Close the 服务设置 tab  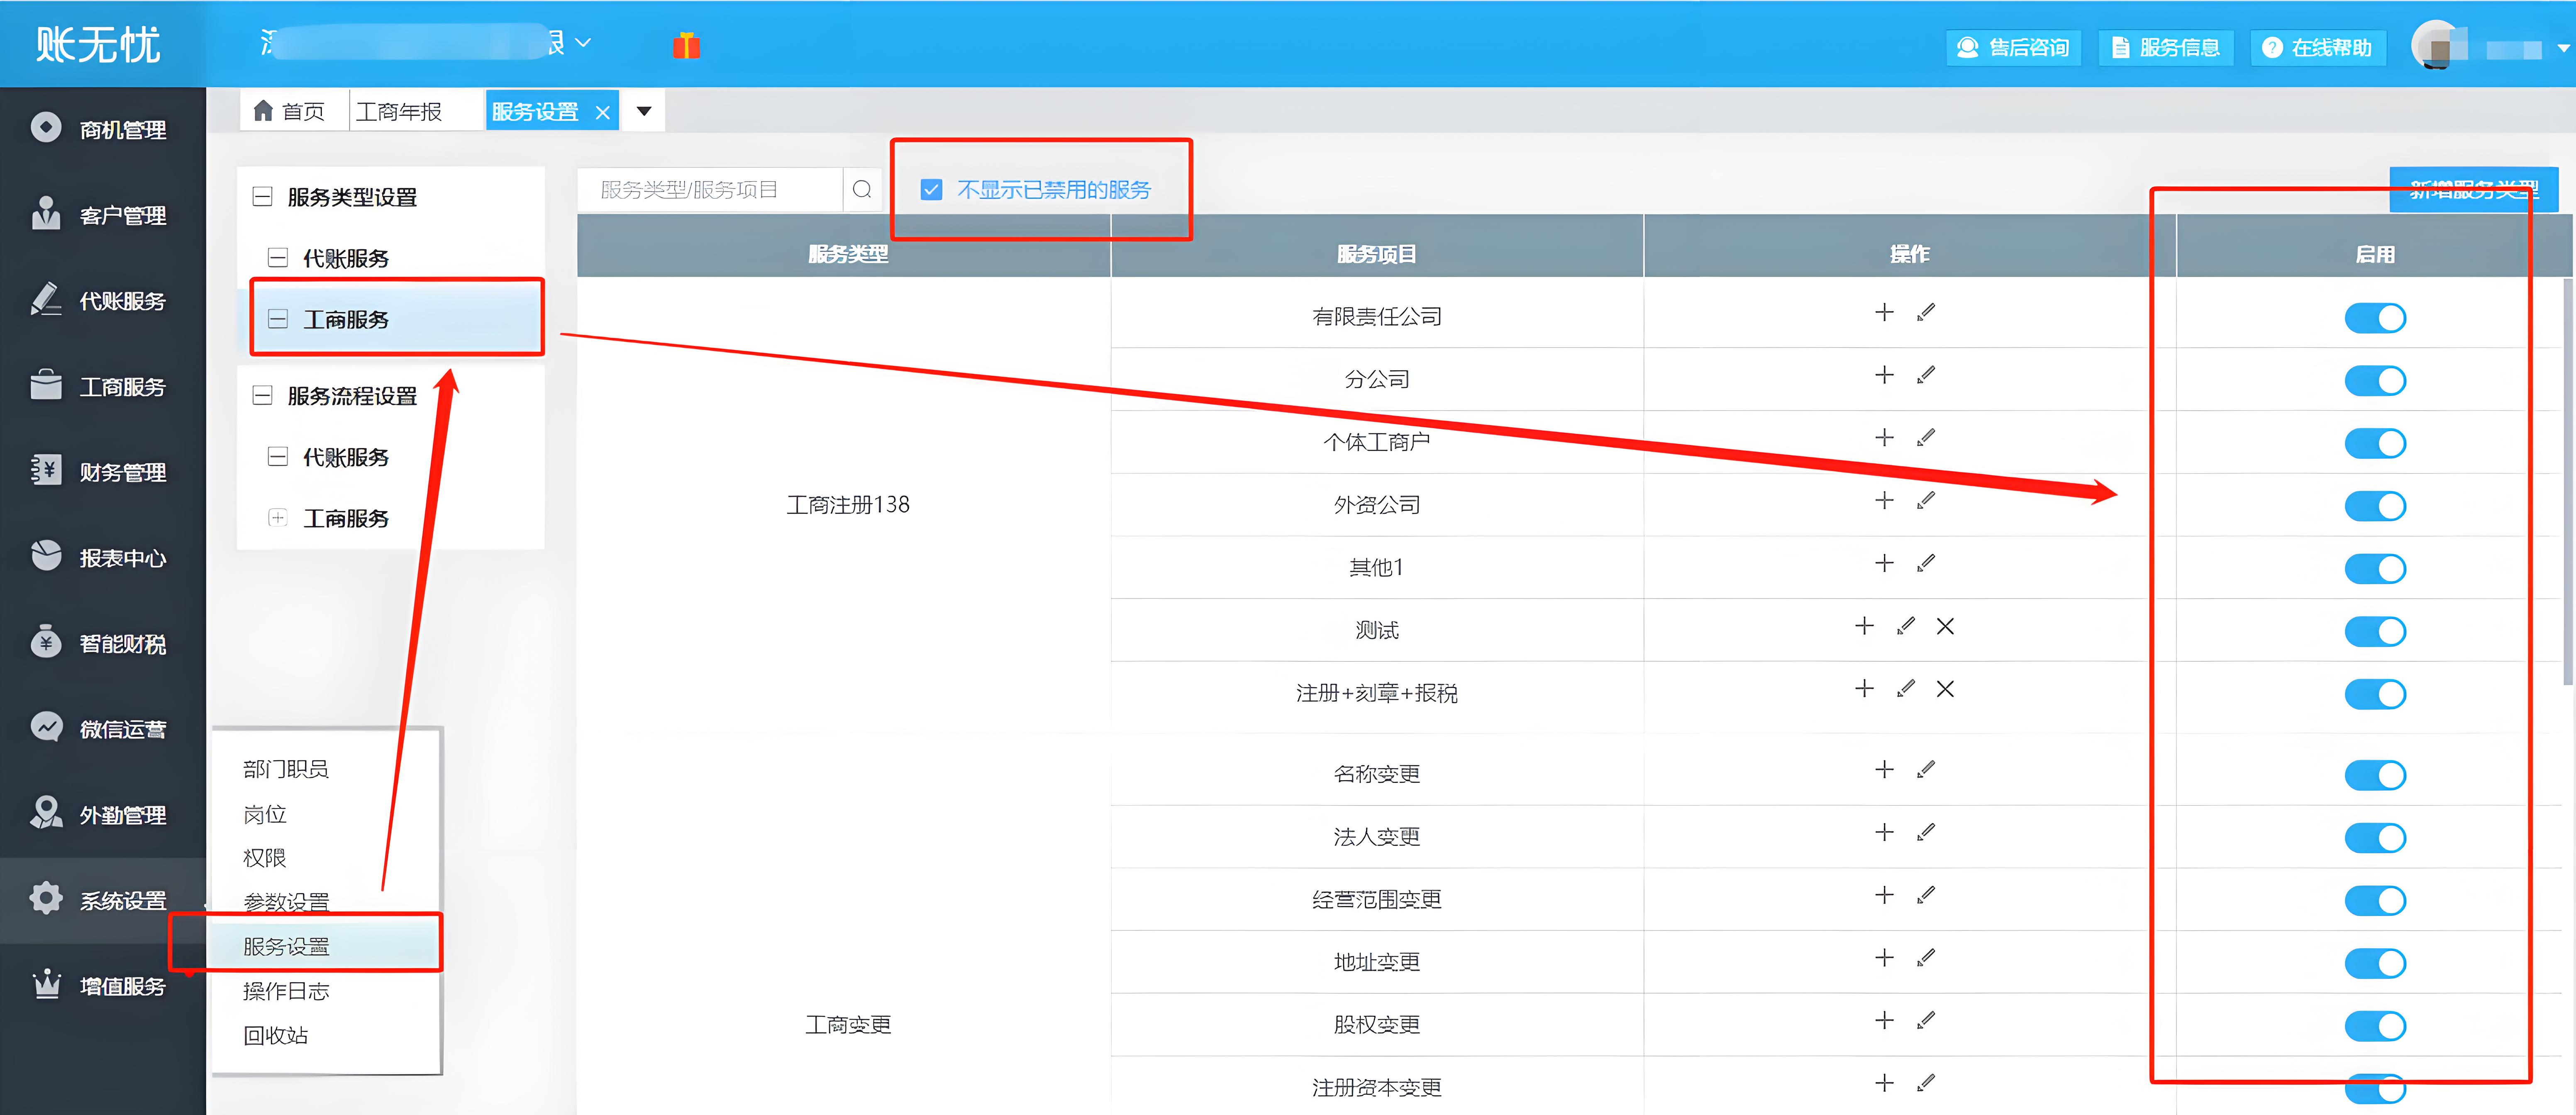(603, 112)
